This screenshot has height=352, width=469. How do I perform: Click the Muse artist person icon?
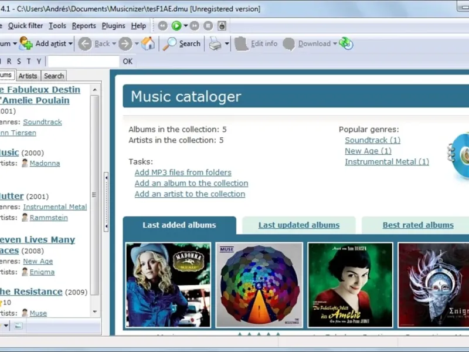[x=25, y=313]
